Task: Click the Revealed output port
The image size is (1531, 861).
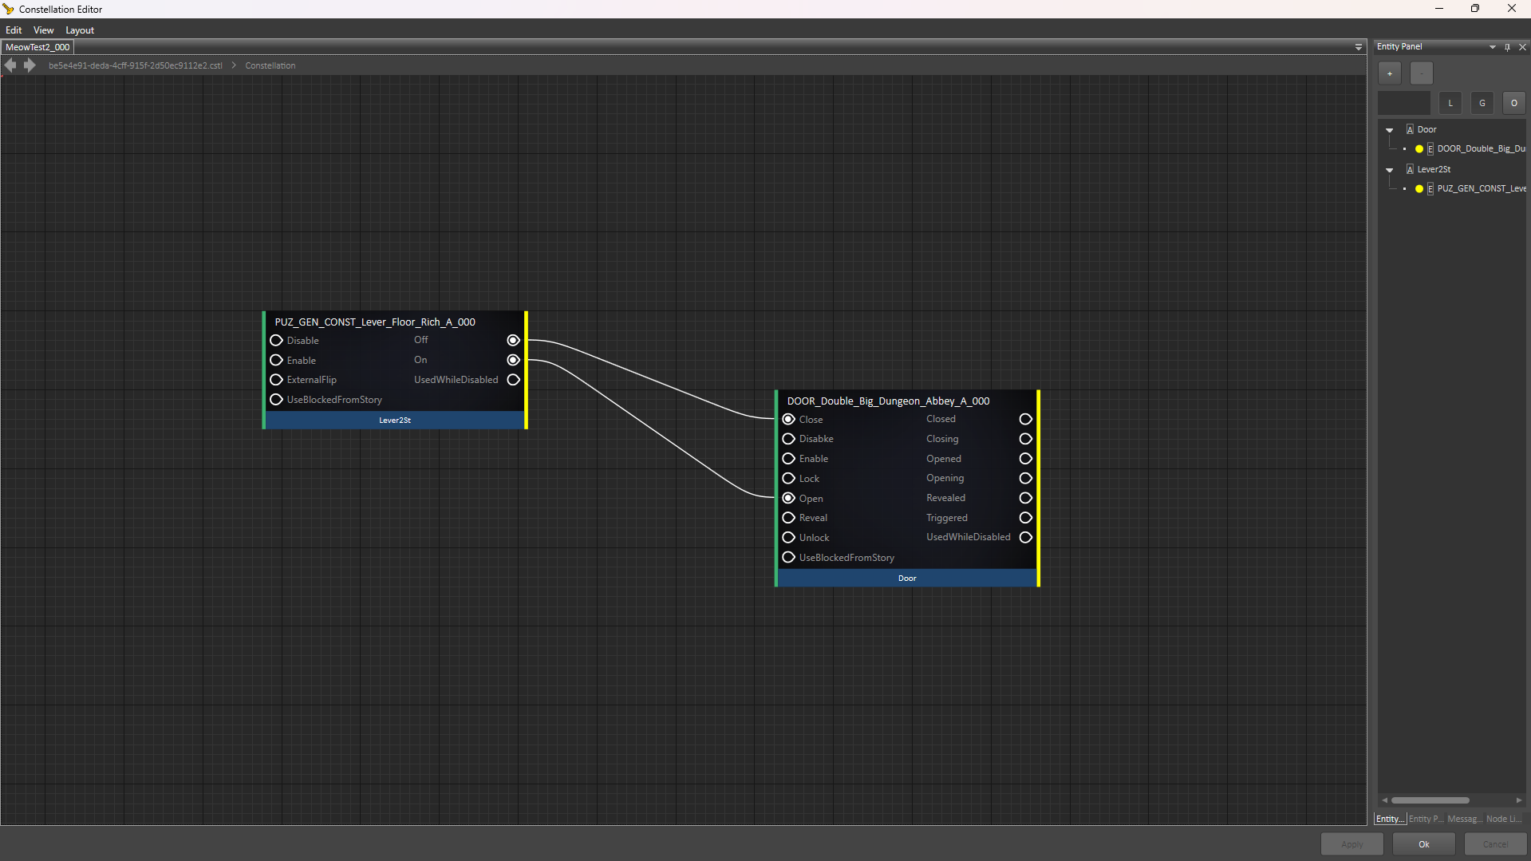Action: (x=1026, y=498)
